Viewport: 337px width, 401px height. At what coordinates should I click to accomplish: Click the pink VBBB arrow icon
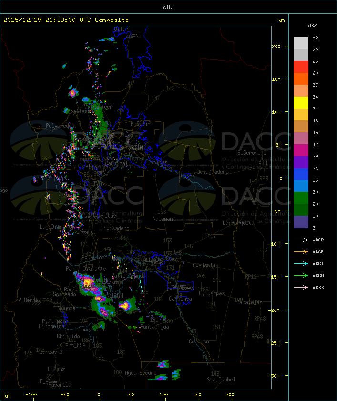301,288
